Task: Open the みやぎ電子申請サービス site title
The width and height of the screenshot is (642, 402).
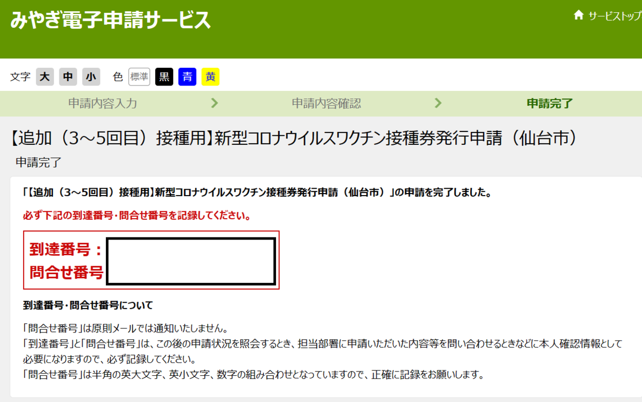Action: [x=111, y=19]
